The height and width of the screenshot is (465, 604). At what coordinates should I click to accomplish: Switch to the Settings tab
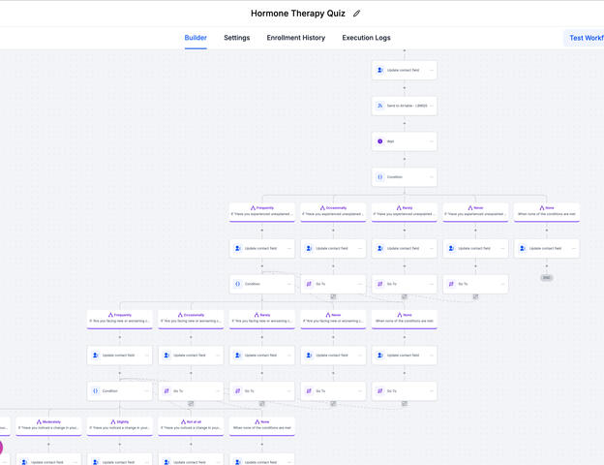236,38
